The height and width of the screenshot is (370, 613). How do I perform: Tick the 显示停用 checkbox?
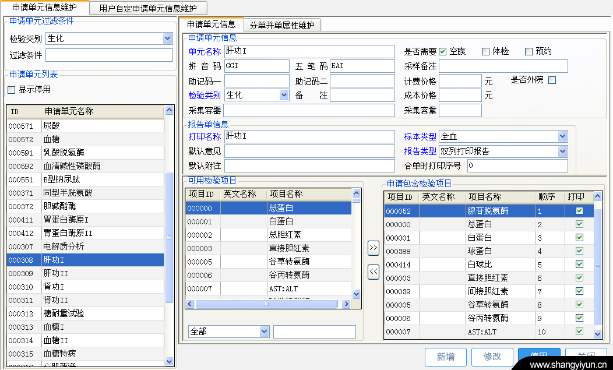[x=12, y=90]
